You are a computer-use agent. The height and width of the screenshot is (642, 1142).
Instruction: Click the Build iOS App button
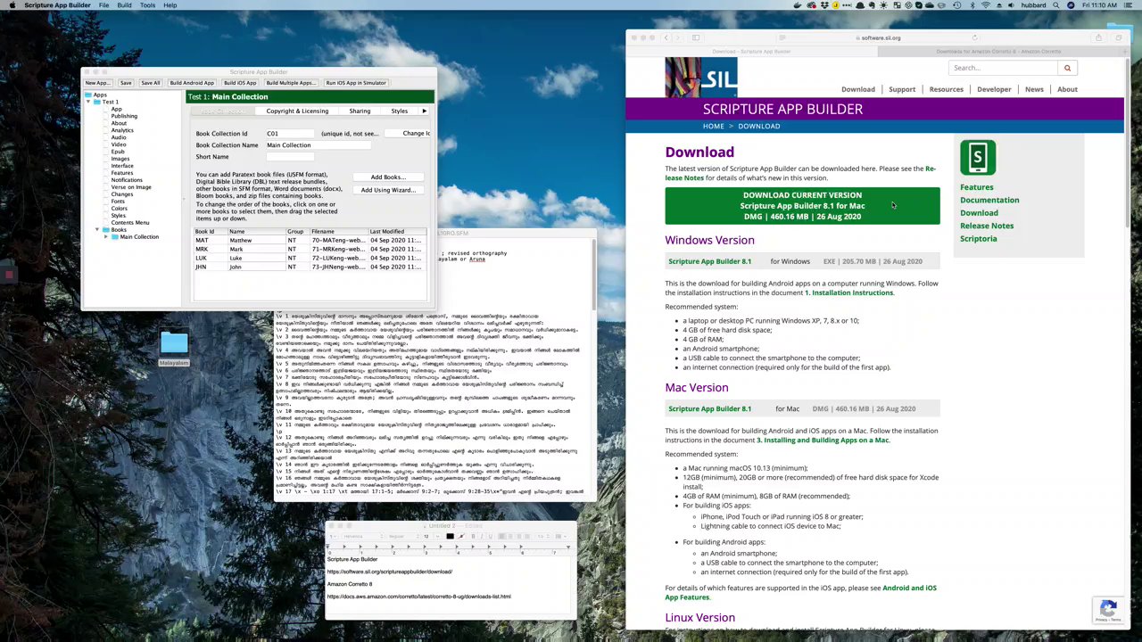point(240,83)
